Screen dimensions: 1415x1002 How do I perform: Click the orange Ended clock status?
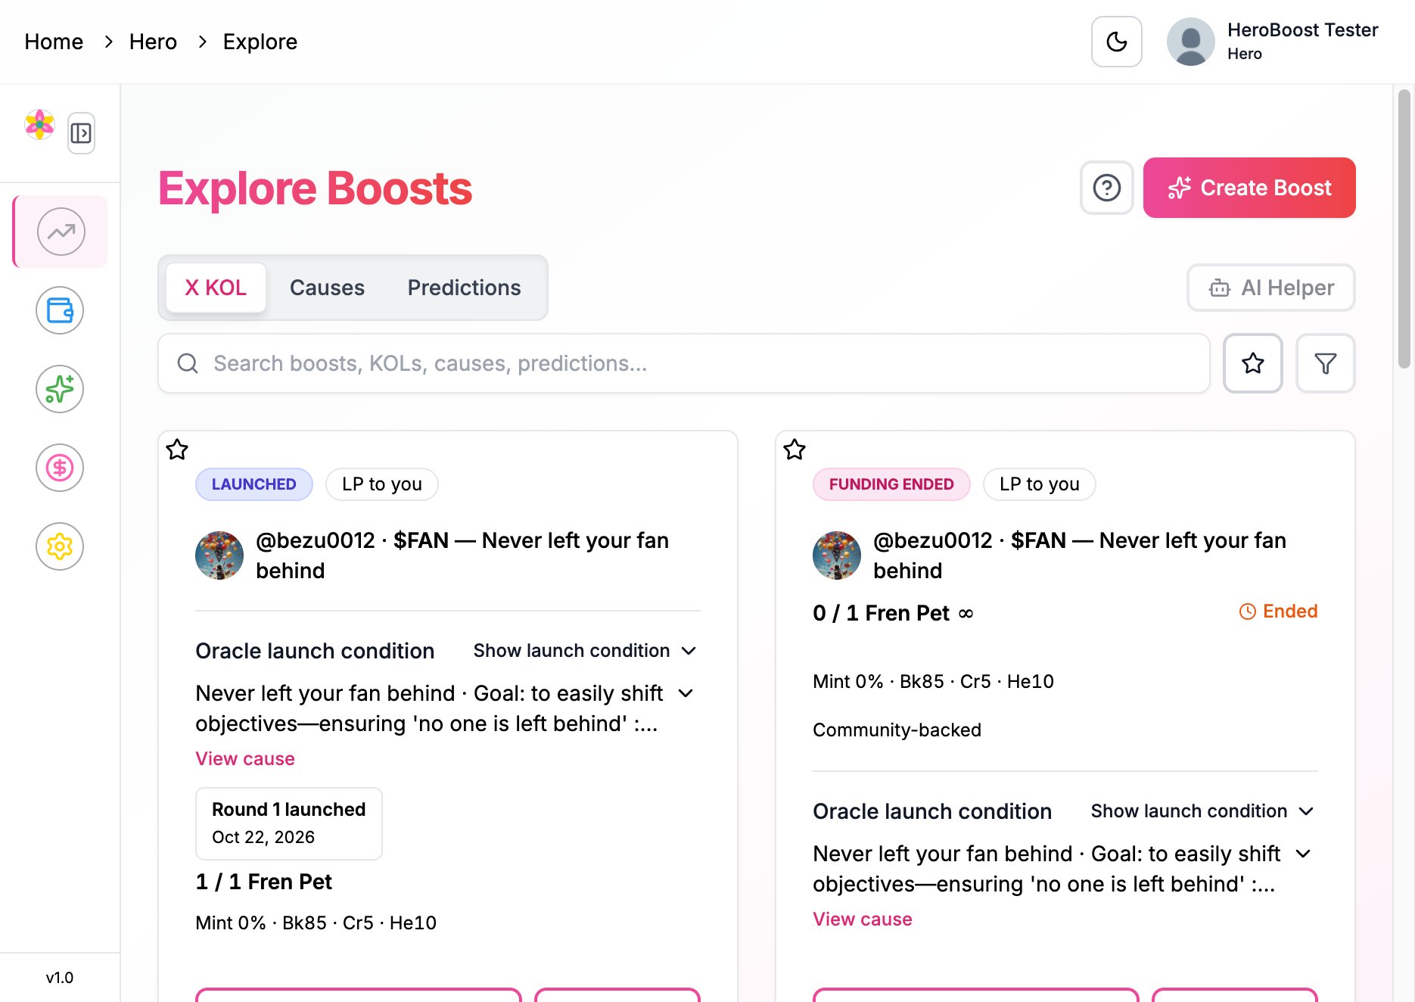pyautogui.click(x=1278, y=611)
